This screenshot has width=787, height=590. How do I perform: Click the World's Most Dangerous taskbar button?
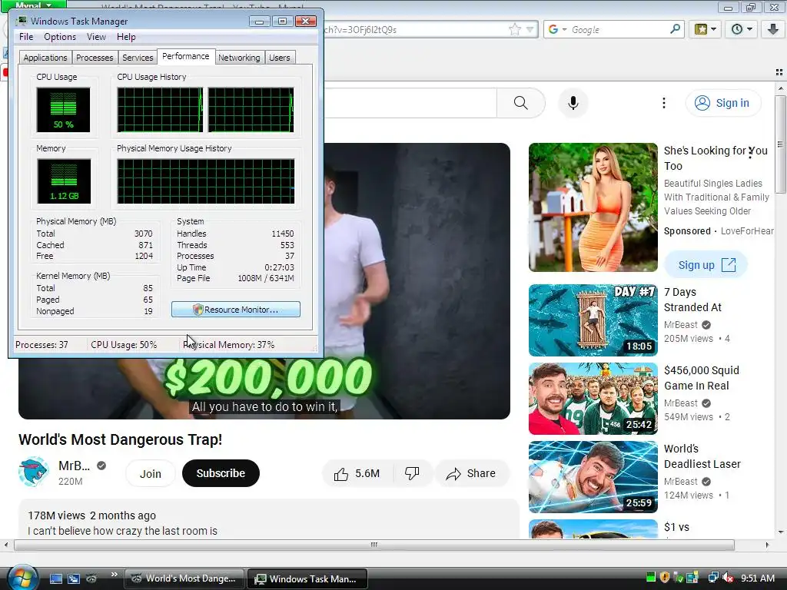184,578
